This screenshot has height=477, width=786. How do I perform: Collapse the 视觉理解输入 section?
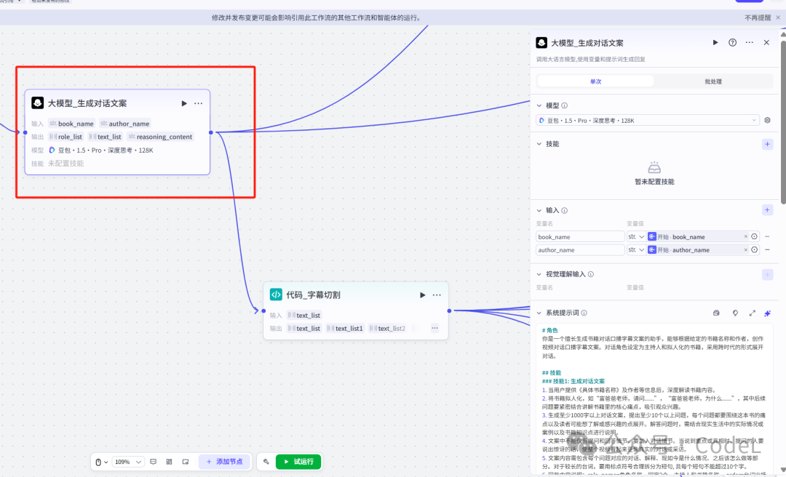[539, 274]
